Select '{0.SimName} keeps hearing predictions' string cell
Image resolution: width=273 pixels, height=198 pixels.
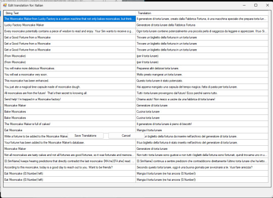click(69, 161)
